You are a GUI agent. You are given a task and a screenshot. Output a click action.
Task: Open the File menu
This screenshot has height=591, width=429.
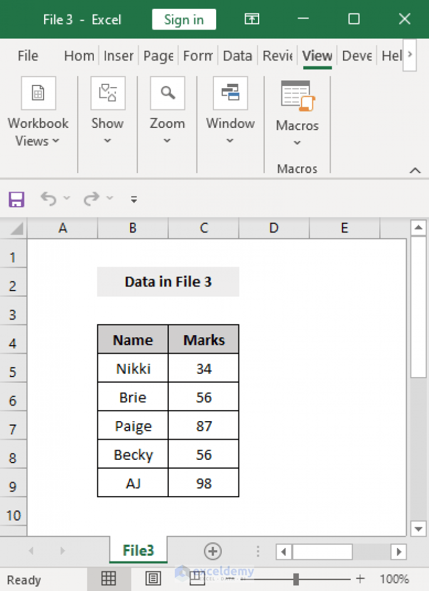(x=27, y=56)
